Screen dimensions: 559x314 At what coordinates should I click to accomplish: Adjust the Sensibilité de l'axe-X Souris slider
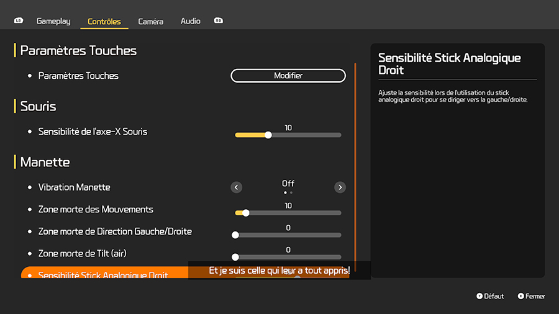click(288, 135)
